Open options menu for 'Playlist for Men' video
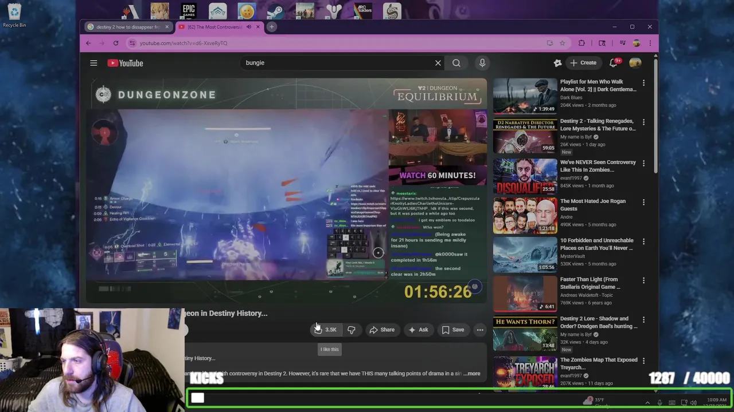This screenshot has height=412, width=734. 643,83
